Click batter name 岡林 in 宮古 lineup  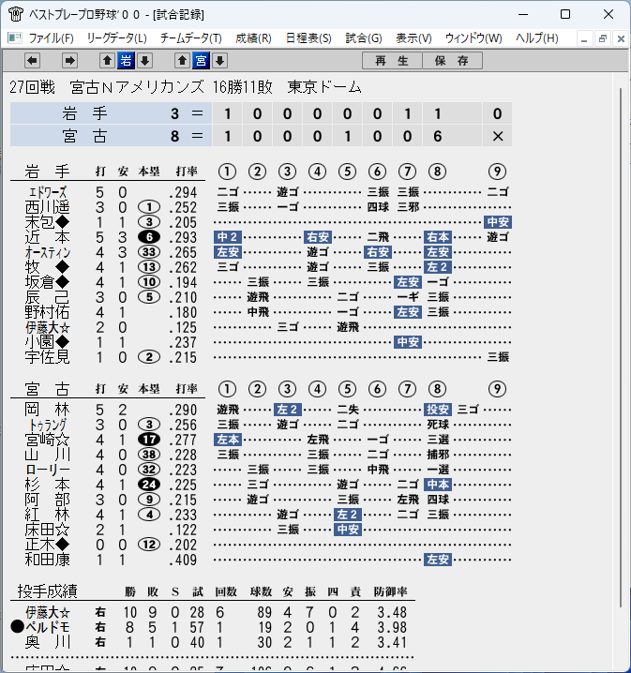click(47, 410)
